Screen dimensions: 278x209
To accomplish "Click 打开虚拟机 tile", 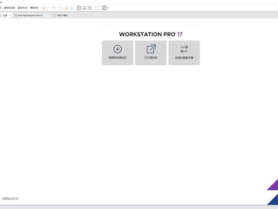I will point(151,53).
